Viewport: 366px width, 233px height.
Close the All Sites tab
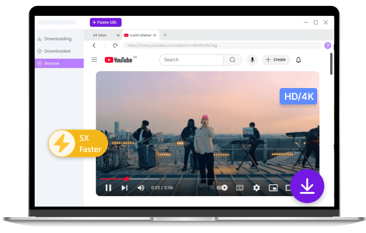point(118,35)
